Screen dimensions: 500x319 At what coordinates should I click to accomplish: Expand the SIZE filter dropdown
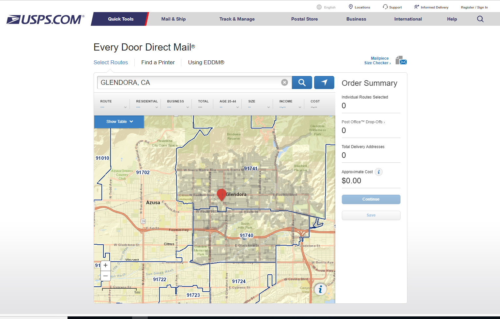pyautogui.click(x=268, y=107)
